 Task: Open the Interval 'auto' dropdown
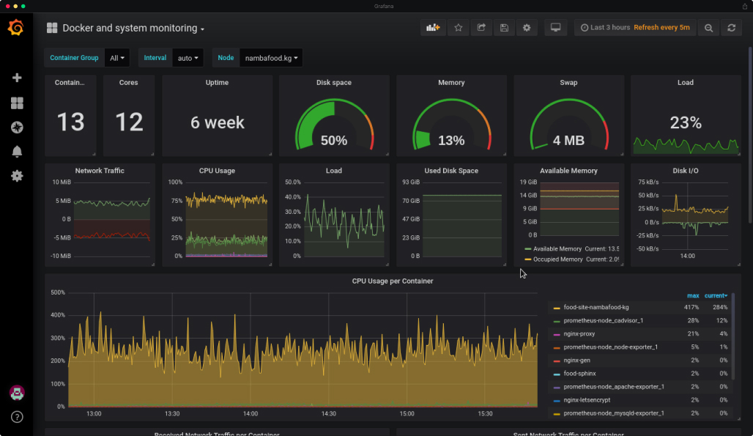click(x=188, y=57)
